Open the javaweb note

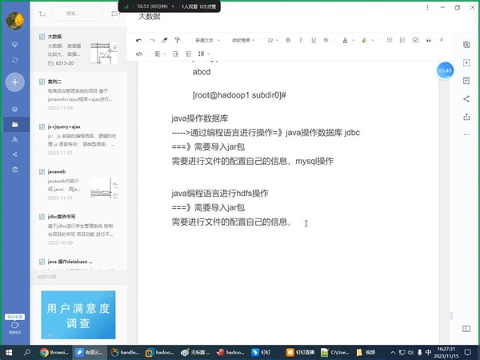[x=78, y=185]
